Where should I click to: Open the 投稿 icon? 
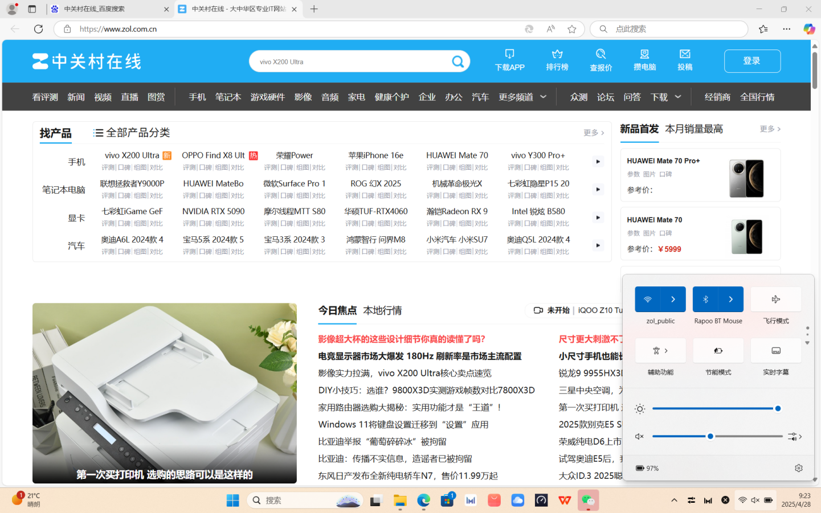coord(684,60)
